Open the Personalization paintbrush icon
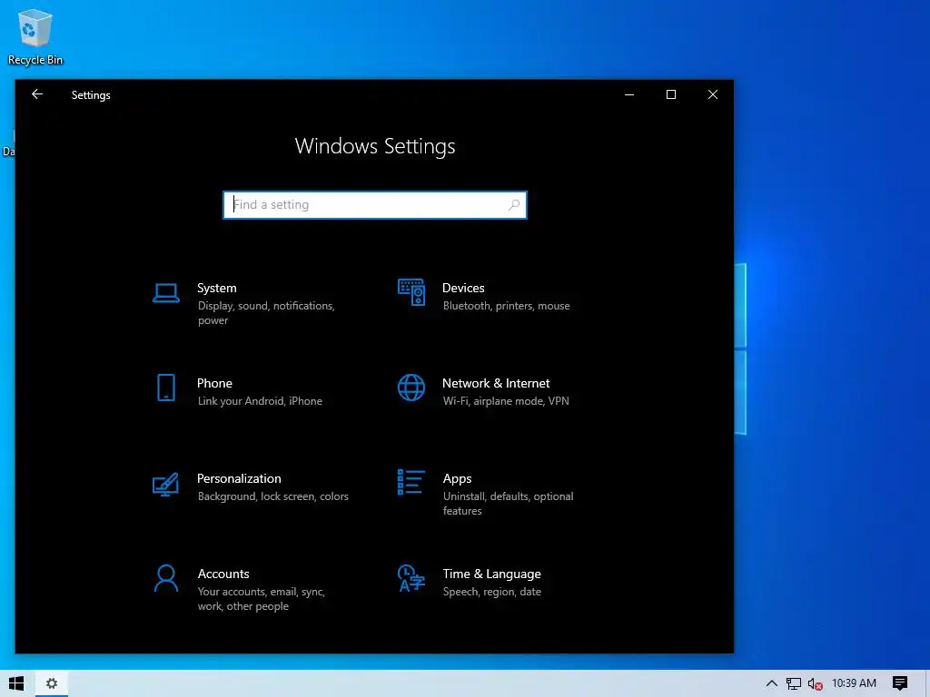Screen dimensions: 930x697 165,485
